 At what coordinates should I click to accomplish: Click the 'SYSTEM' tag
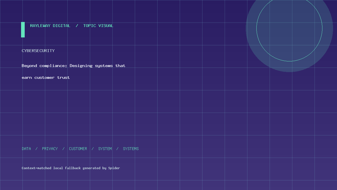[x=105, y=149]
